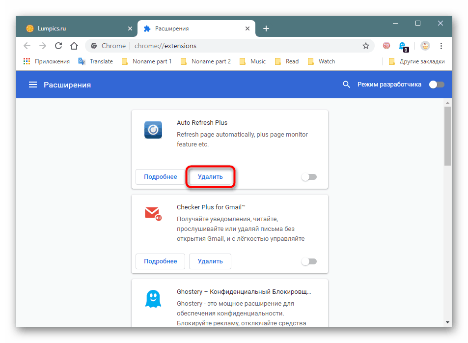This screenshot has height=343, width=468.
Task: Open the Translate bookmark
Action: point(95,61)
